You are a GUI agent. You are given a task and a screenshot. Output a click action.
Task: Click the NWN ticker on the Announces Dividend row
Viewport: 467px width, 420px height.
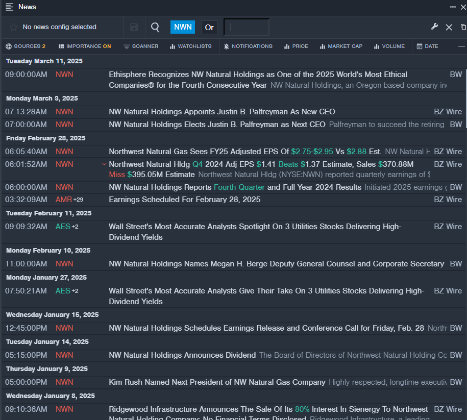pos(64,355)
